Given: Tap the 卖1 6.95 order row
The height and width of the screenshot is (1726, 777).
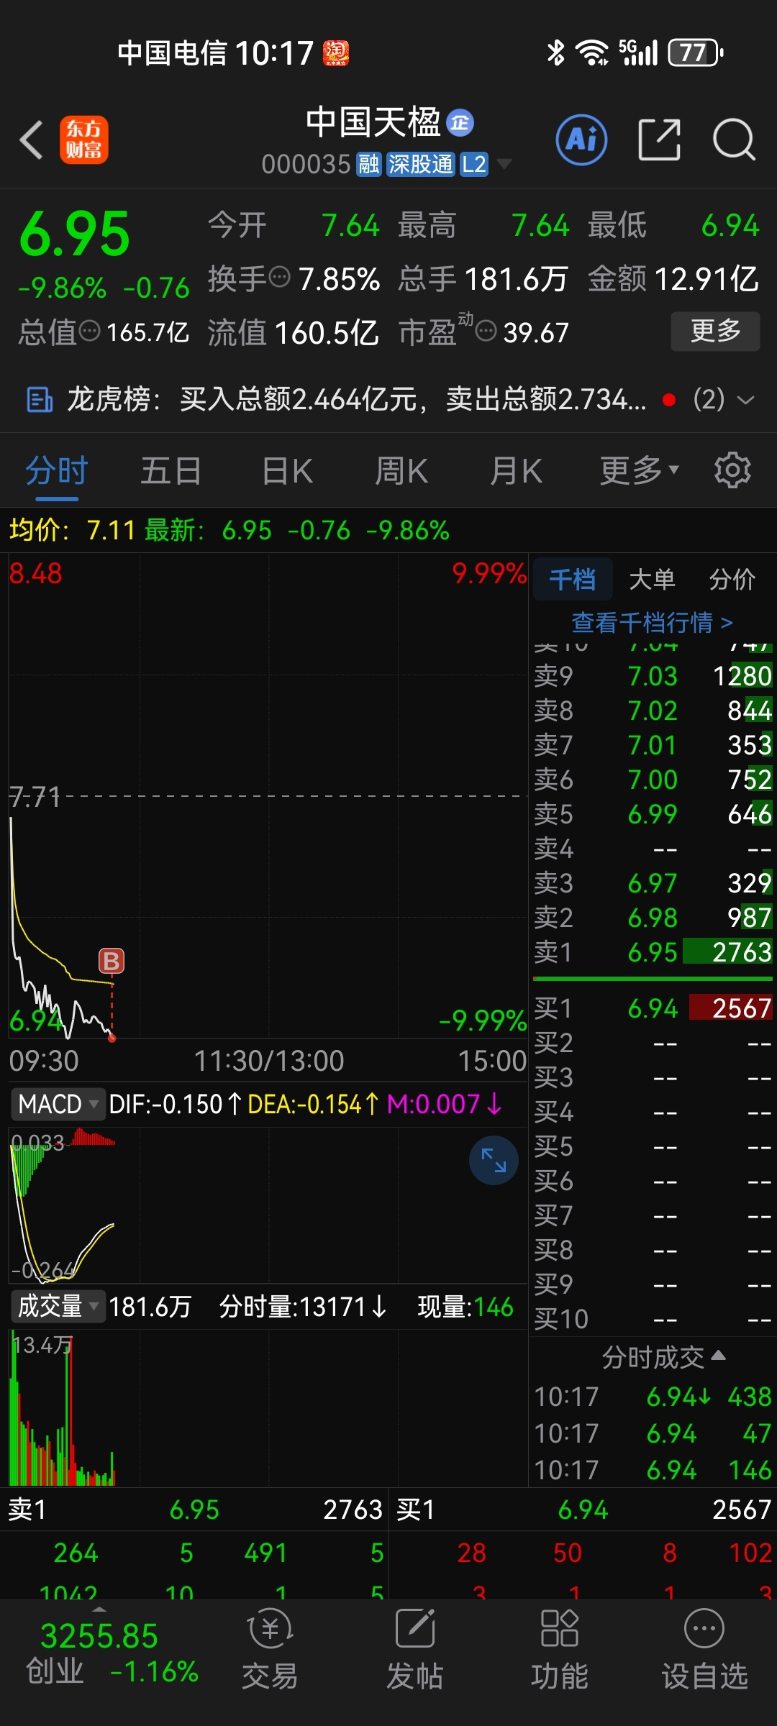Looking at the screenshot, I should click(653, 952).
